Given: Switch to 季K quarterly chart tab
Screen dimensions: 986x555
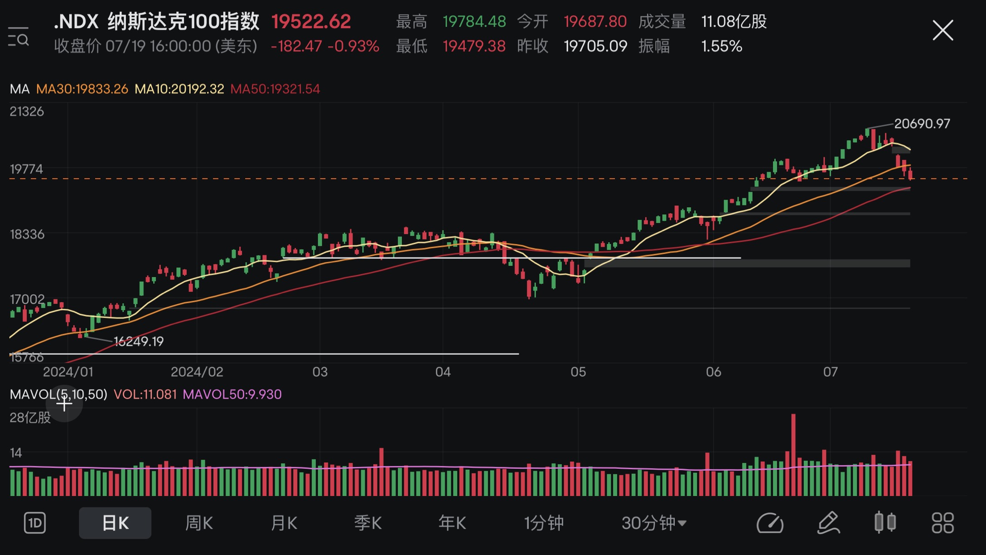Looking at the screenshot, I should (368, 523).
